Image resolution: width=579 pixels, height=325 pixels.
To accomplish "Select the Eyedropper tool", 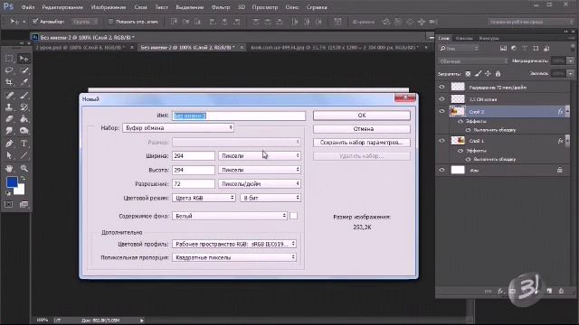I will [24, 82].
